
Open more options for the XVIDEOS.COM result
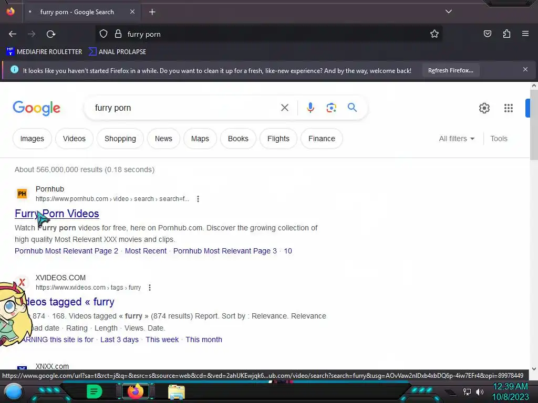click(150, 288)
